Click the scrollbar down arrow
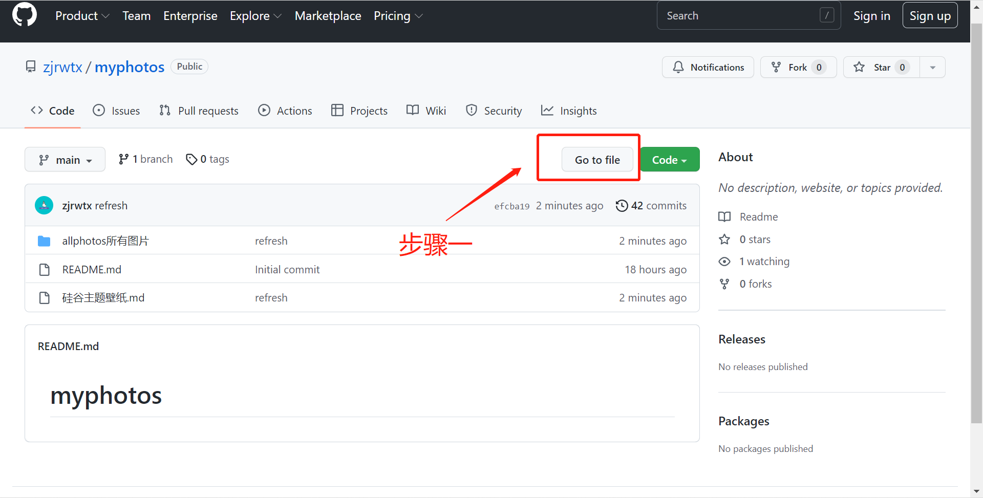Image resolution: width=983 pixels, height=498 pixels. pyautogui.click(x=976, y=492)
